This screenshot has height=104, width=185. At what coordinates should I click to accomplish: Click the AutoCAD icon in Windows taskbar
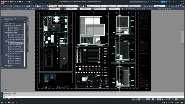click(13, 103)
